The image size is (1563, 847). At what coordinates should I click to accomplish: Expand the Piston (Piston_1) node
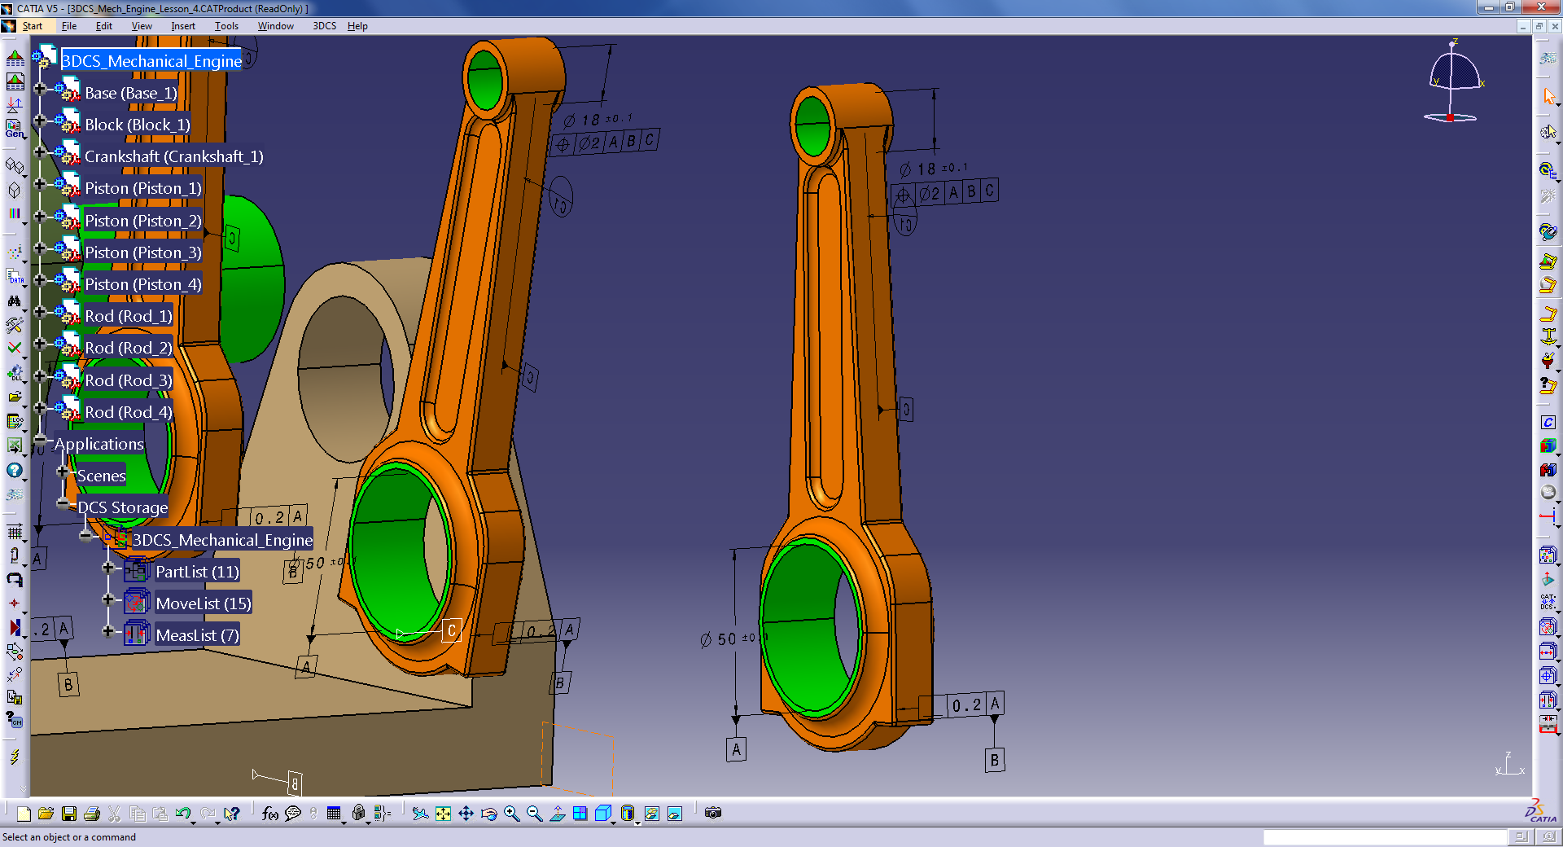(x=39, y=183)
